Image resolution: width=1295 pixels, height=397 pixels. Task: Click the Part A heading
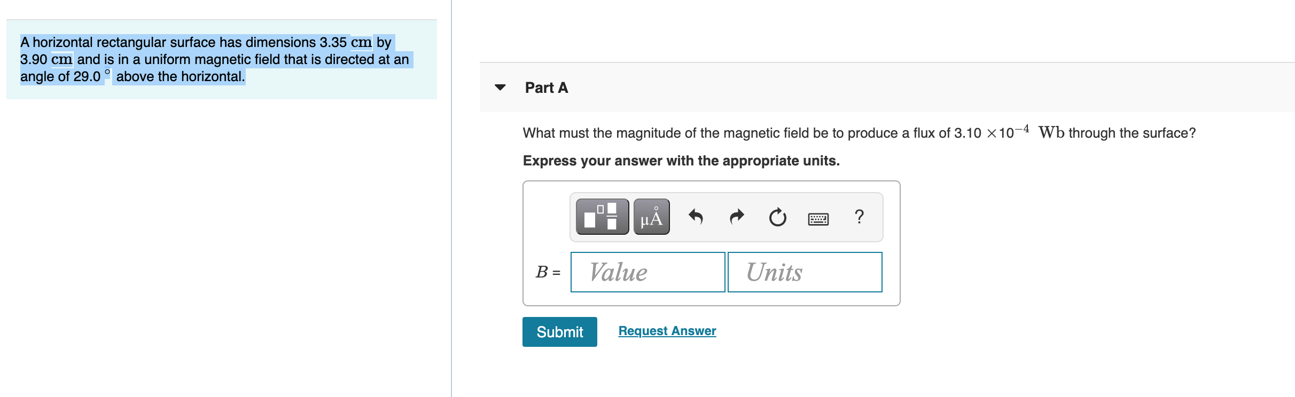point(546,88)
